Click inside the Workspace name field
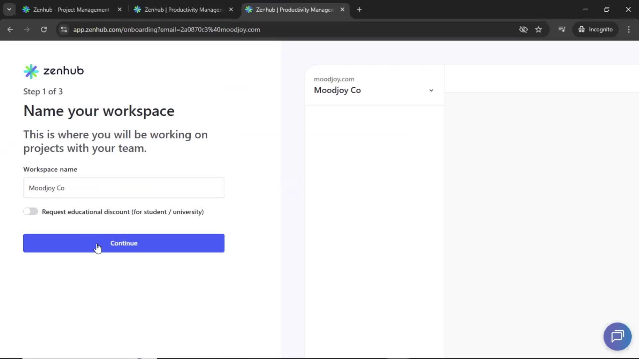Screen dimensions: 639x359 pyautogui.click(x=123, y=188)
